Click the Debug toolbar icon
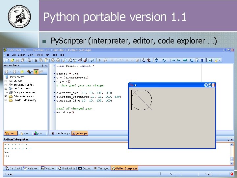237x178 pixels. click(106, 60)
